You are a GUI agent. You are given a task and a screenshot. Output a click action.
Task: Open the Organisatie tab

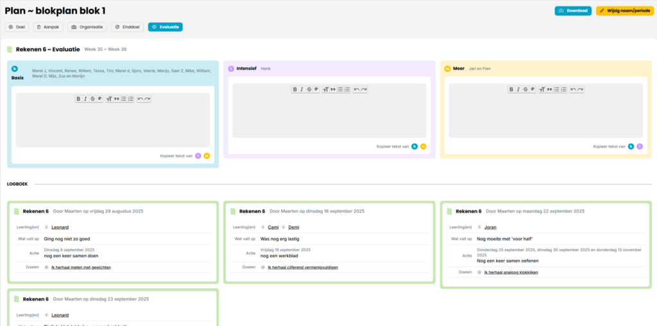[87, 27]
